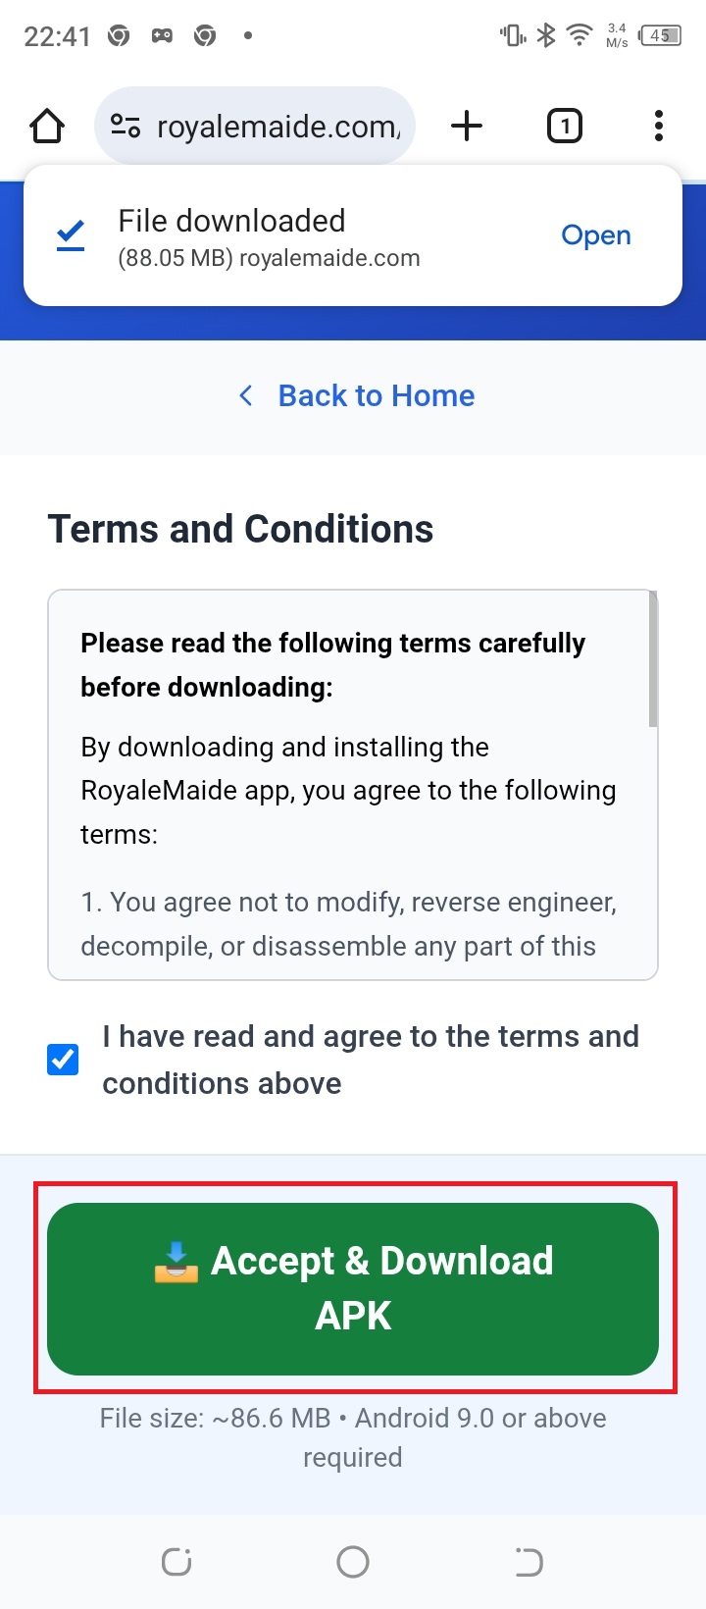Open the tab switcher showing one tab
706x1609 pixels.
coord(565,126)
